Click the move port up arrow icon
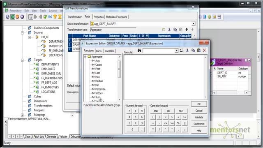This screenshot has width=263, height=148. [187, 30]
